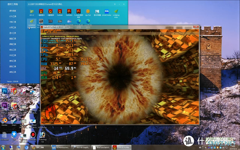The image size is (240, 150).
Task: Select 屏幕工具 in toolbox sidebar
Action: (13, 44)
